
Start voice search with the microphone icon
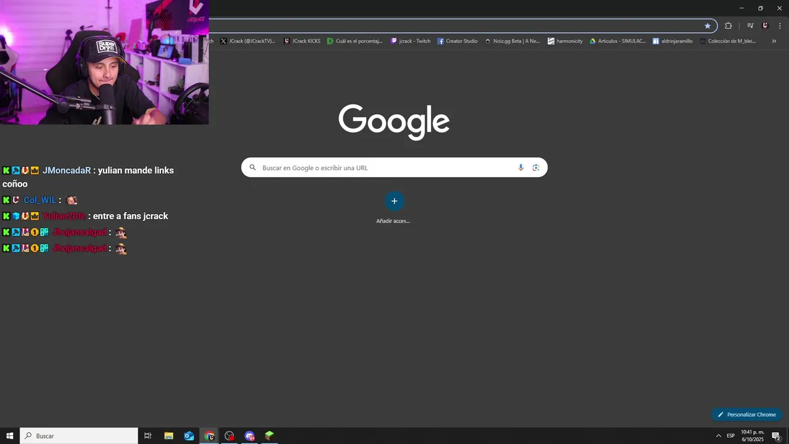(x=521, y=168)
